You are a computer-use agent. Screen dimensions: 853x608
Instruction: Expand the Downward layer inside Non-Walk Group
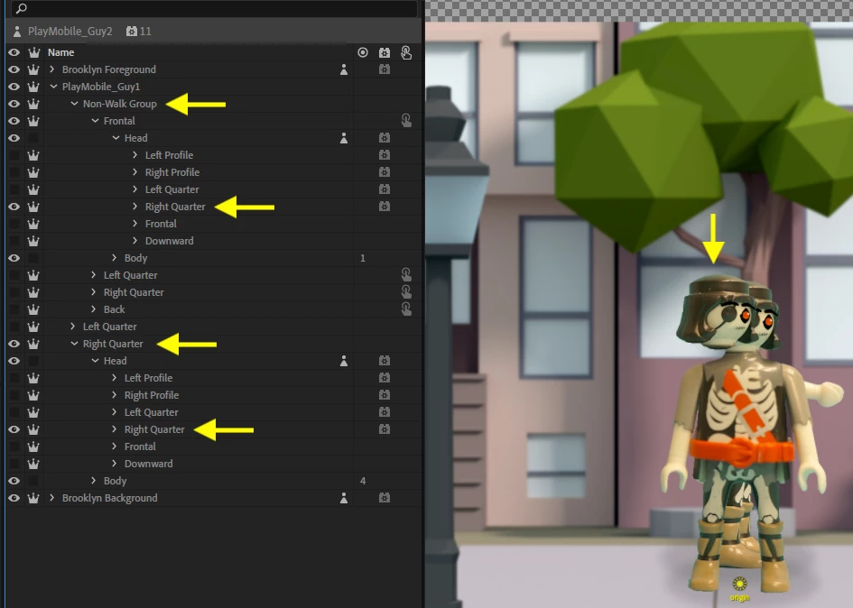pos(134,241)
